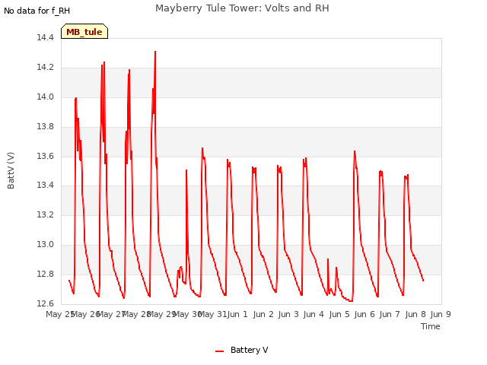
Task: Click the Jun 7 x-axis date label
Action: pos(390,314)
